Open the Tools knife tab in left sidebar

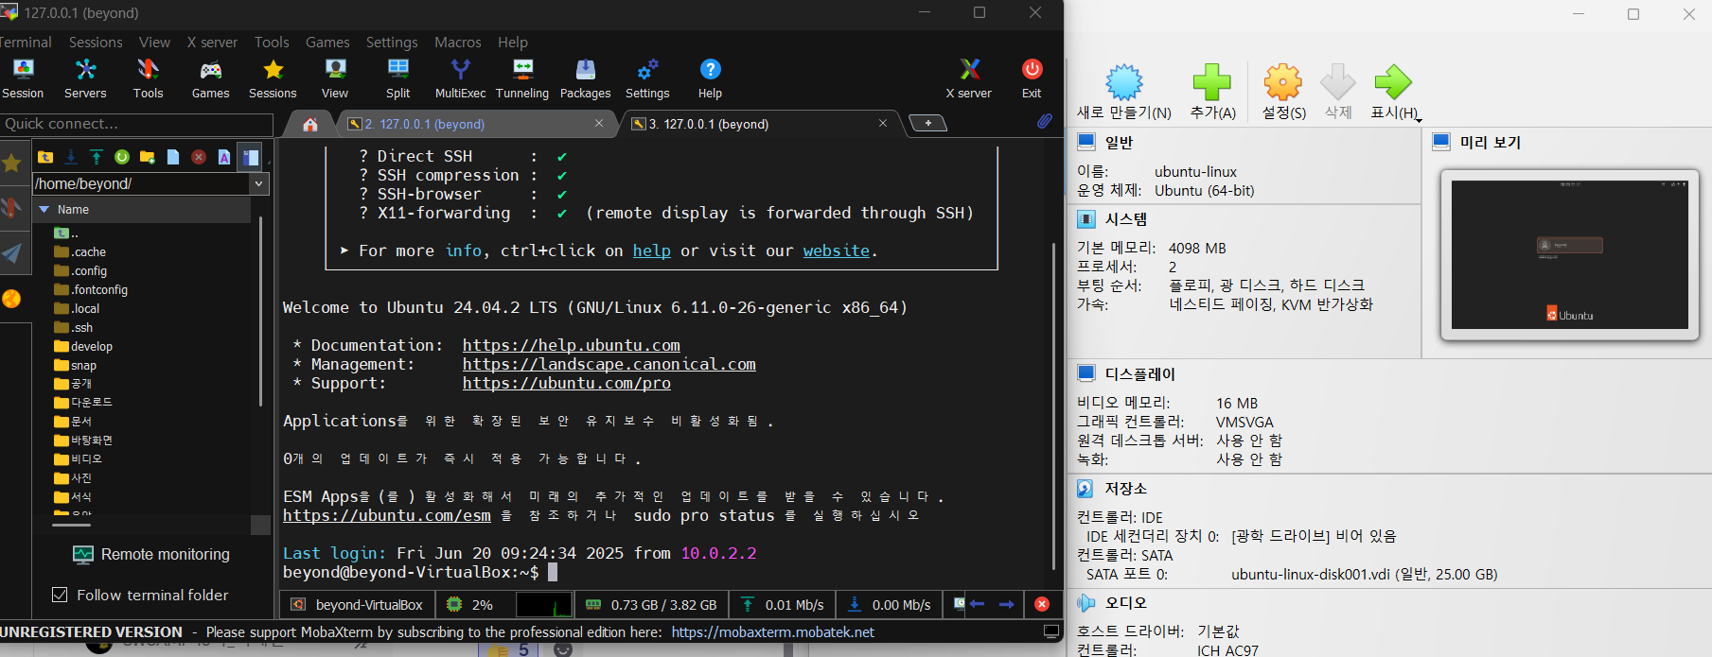tap(11, 207)
